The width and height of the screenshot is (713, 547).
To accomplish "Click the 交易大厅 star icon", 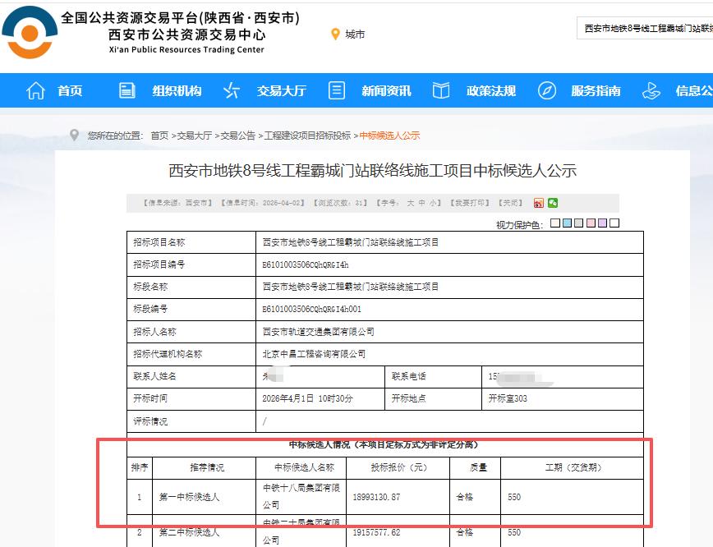I will [232, 90].
